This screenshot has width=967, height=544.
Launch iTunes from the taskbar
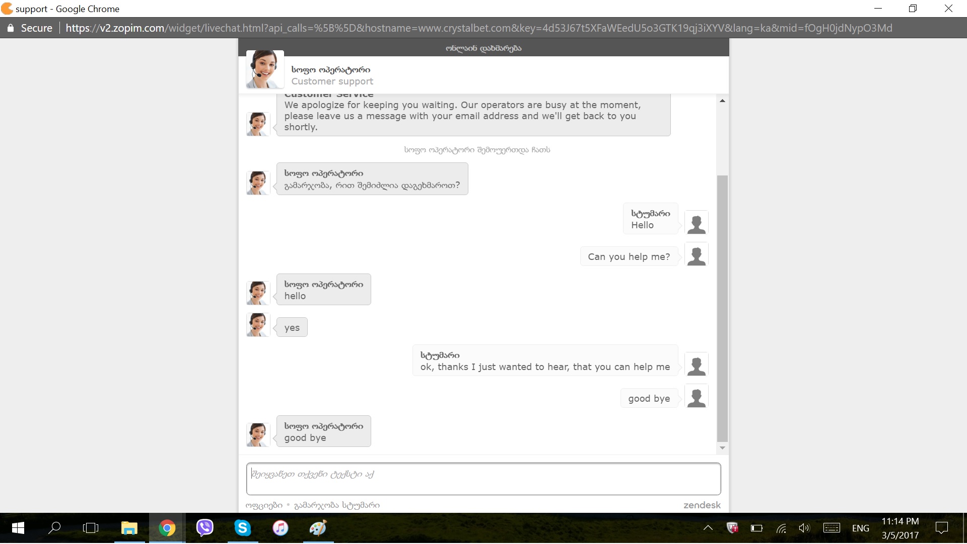[x=280, y=528]
